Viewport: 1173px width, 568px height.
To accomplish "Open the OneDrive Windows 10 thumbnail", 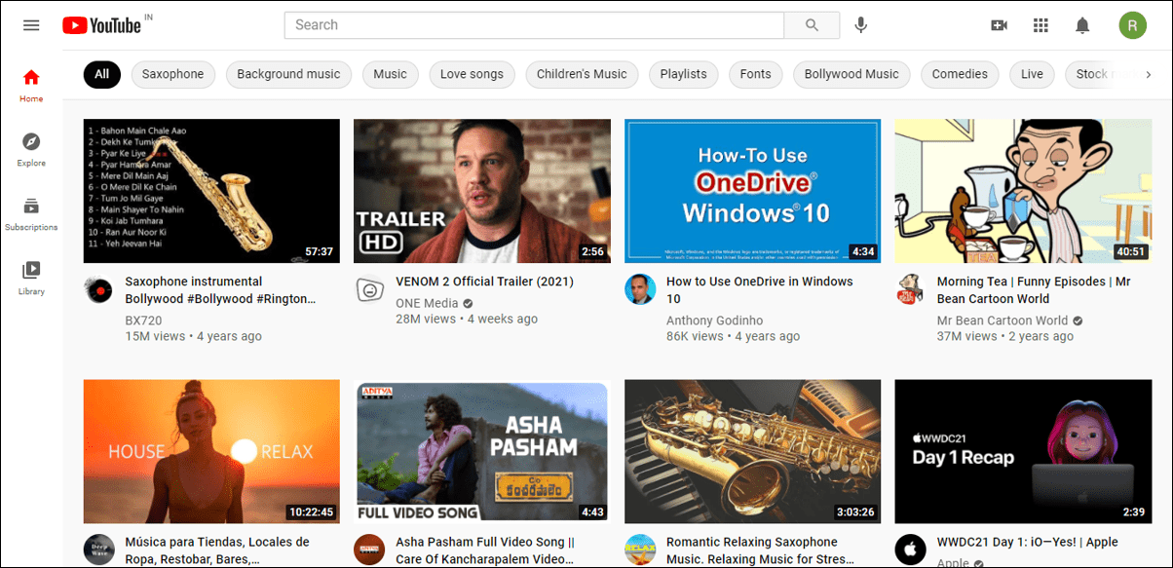I will click(752, 191).
